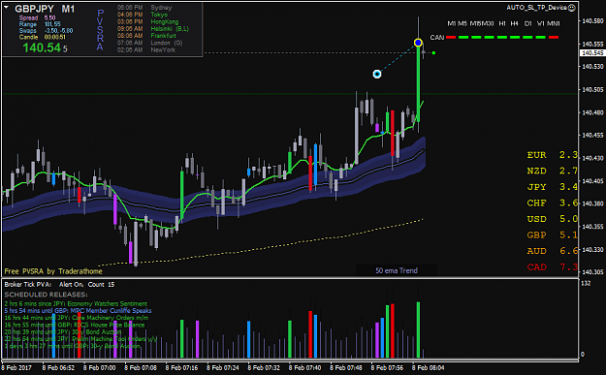The image size is (606, 375).
Task: Click the Spread 5.50 readout
Action: 37,17
